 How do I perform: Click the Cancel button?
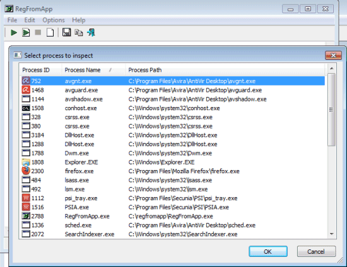316,251
